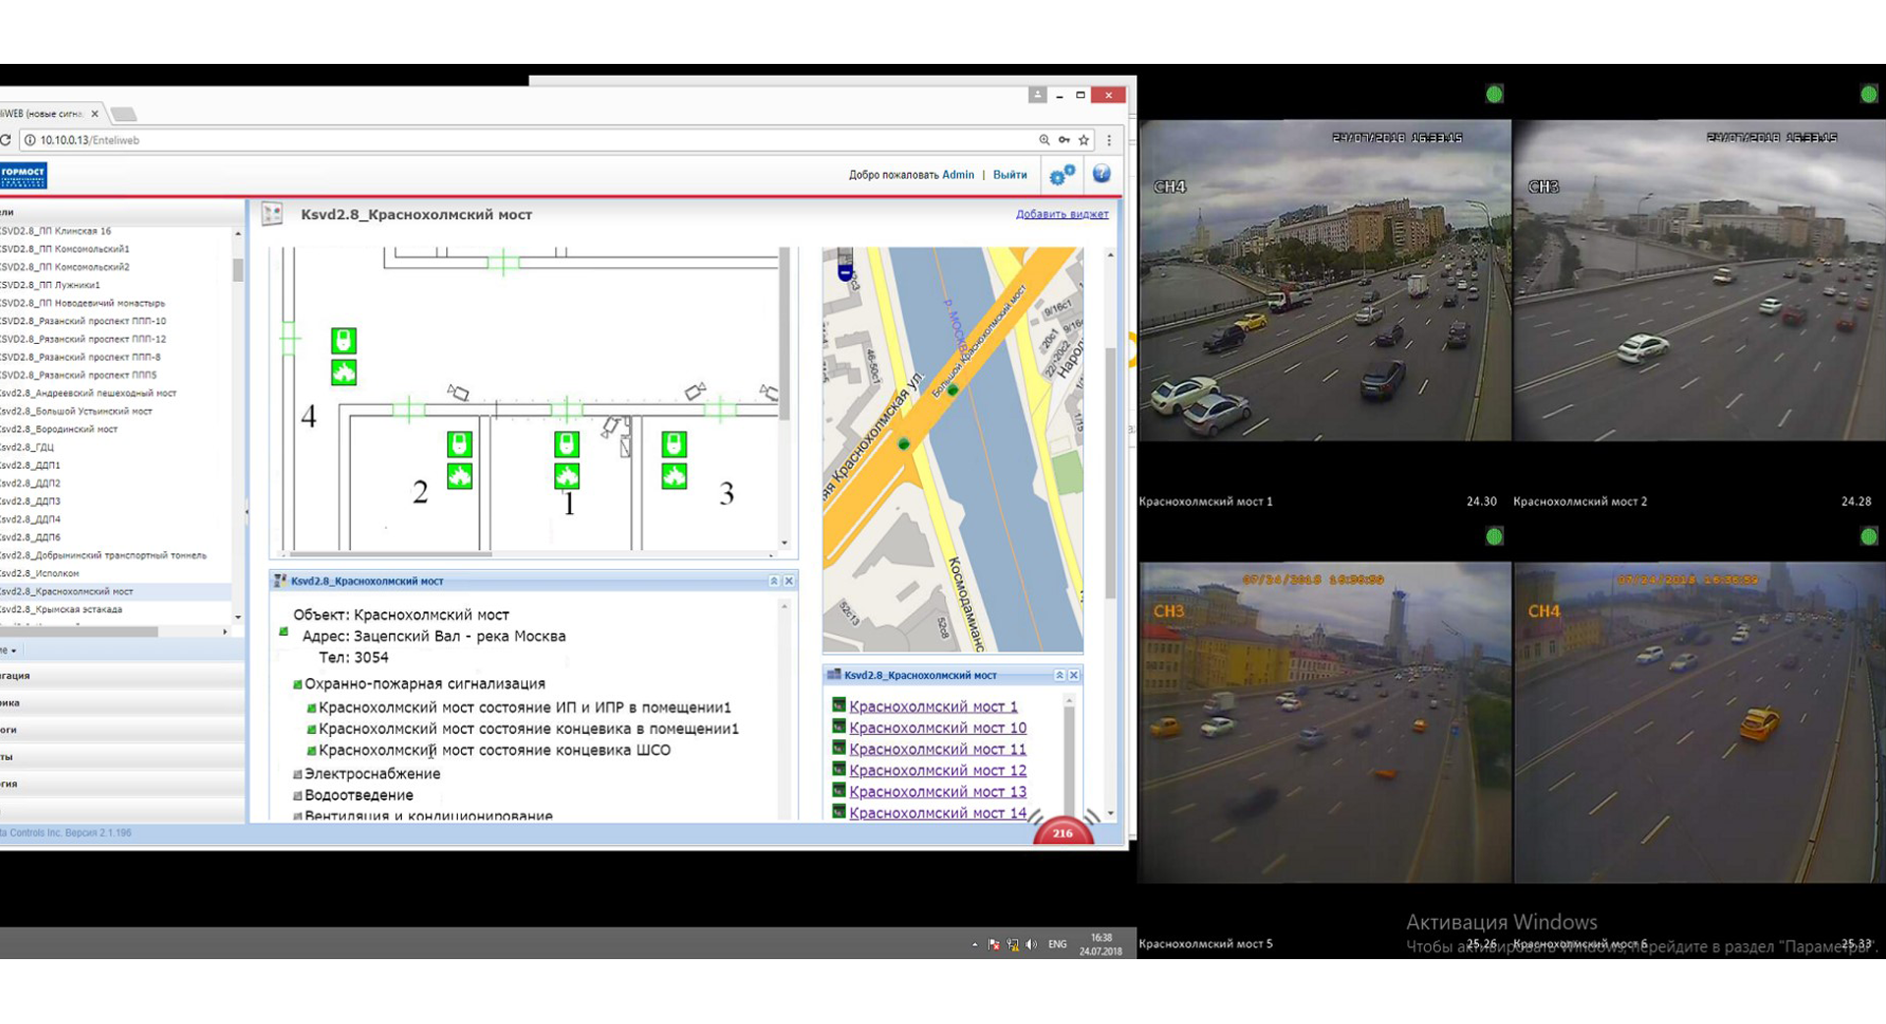Collapse the Краснохолмский мост info widget
The height and width of the screenshot is (1024, 1886).
click(x=774, y=581)
